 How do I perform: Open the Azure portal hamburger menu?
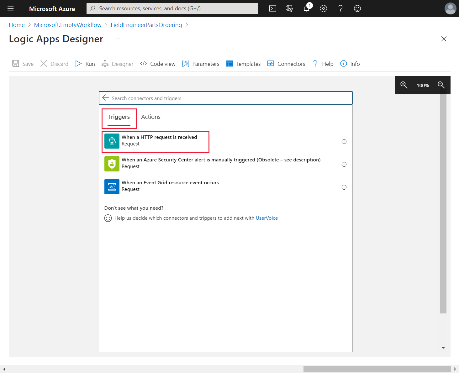click(x=11, y=8)
